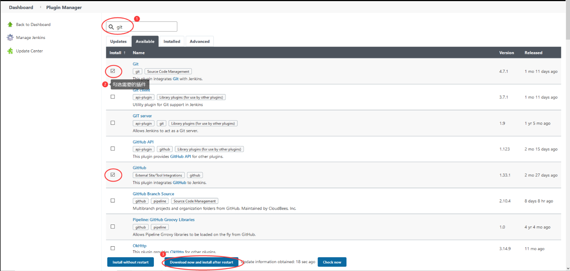Open the GitHub Branch Source link
This screenshot has width=570, height=271.
153,194
